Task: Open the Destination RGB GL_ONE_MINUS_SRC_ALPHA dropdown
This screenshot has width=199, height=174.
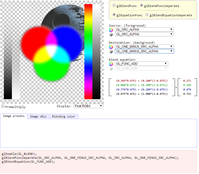Action: pos(144,47)
